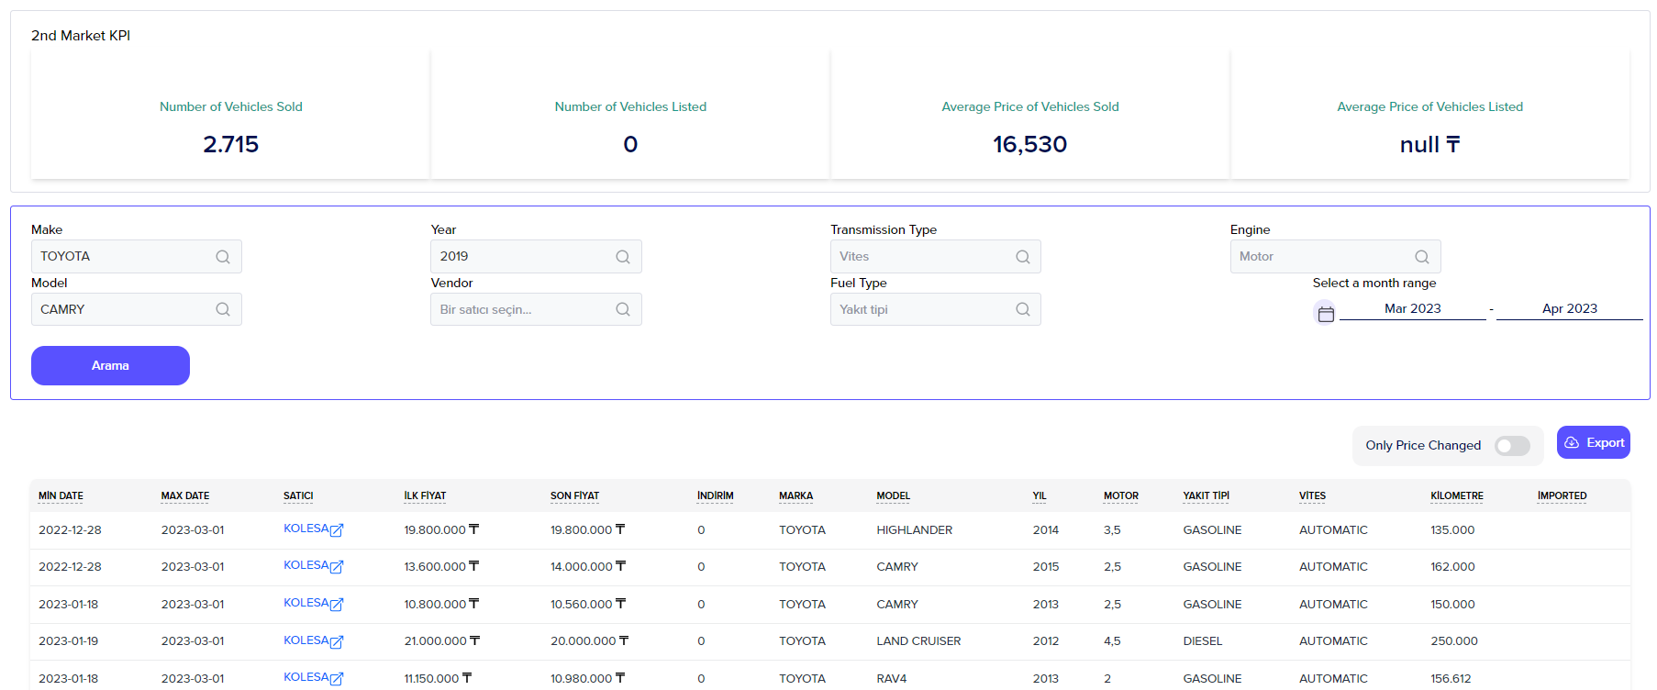Click the LAND CRUISER model cell
This screenshot has height=690, width=1657.
pos(918,641)
